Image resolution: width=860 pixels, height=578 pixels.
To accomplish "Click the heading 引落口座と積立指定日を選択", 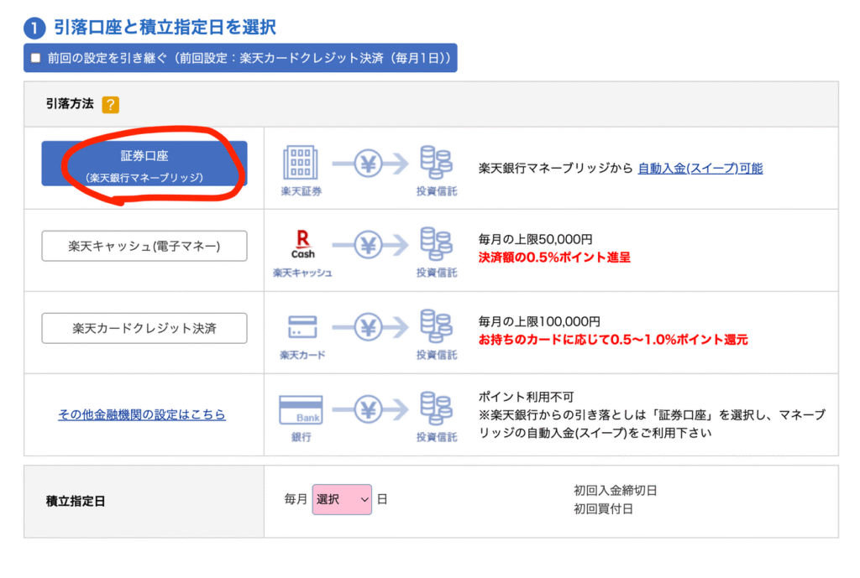I will click(x=165, y=27).
